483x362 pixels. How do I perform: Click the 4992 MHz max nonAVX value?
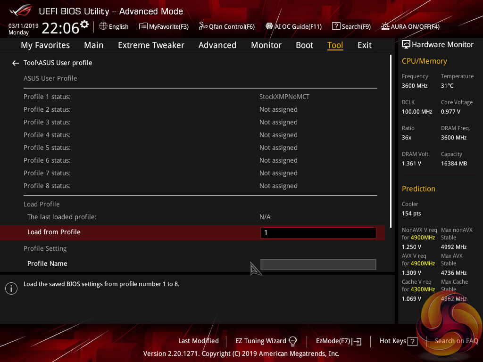pos(454,247)
